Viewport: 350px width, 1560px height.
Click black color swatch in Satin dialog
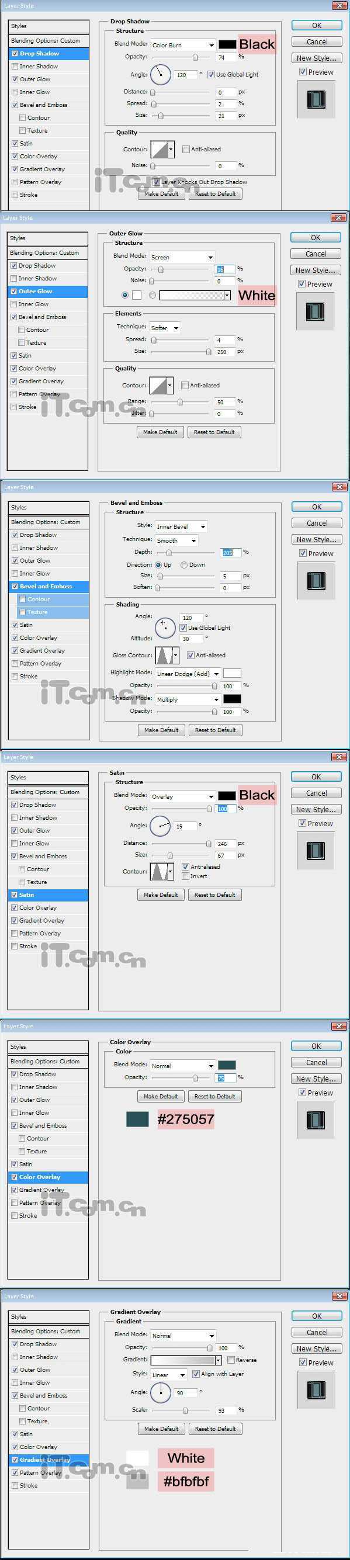pyautogui.click(x=227, y=796)
